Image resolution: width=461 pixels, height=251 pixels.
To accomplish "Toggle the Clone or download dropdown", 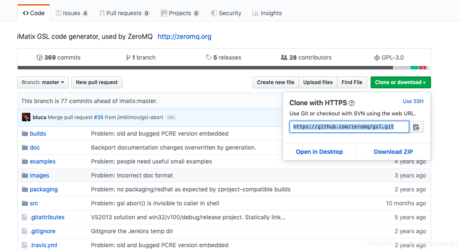I will 401,82.
